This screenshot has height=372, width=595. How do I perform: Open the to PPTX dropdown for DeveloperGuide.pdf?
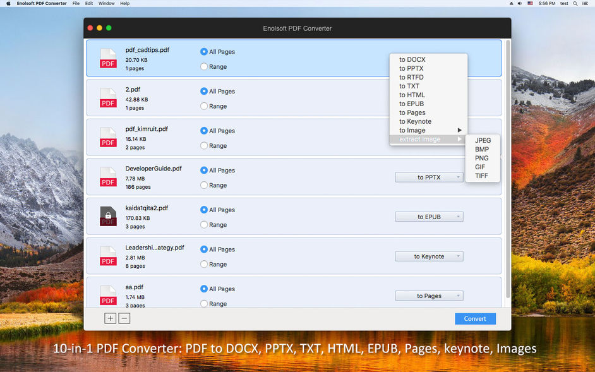[x=429, y=177]
